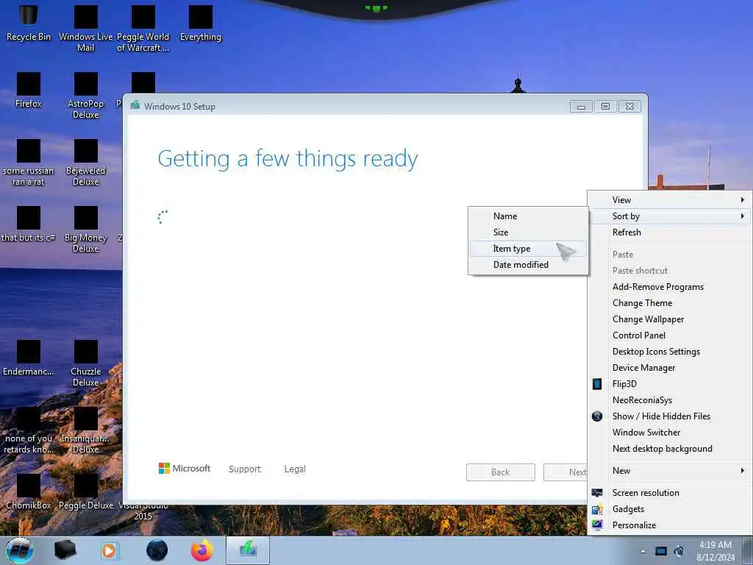Click the Windows 10 Setup title bar icon
The width and height of the screenshot is (753, 565).
coord(135,105)
